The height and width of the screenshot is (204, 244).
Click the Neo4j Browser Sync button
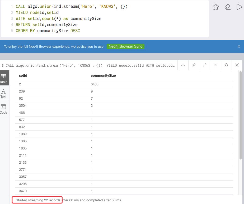(x=125, y=46)
